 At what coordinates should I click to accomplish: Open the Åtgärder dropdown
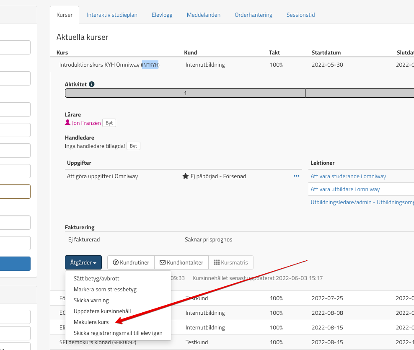[83, 262]
